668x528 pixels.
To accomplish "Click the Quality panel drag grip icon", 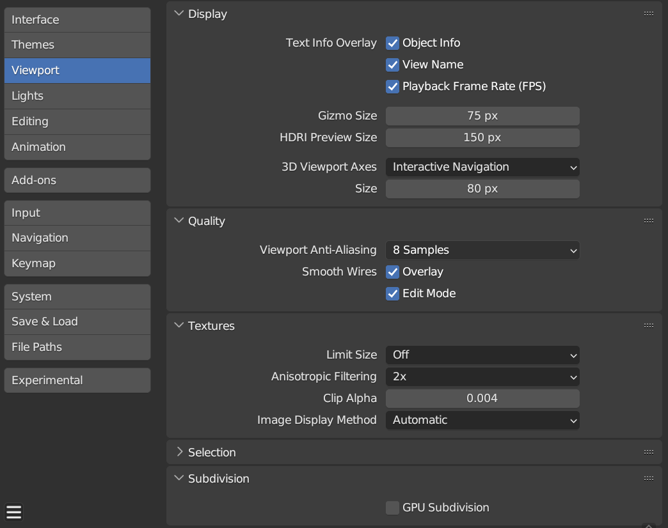I will (x=648, y=221).
